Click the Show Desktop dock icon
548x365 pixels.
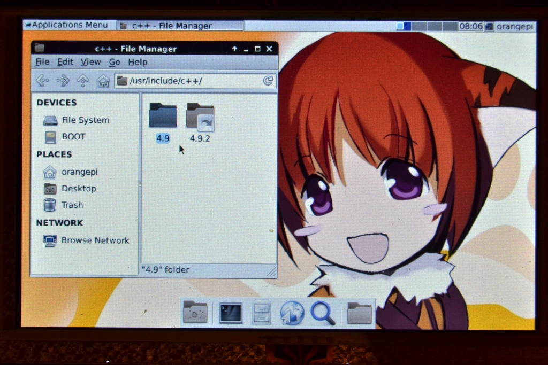[x=195, y=312]
